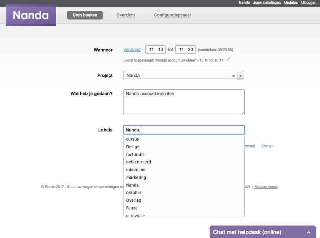Click the Wat heb je gedaan text area
This screenshot has width=320, height=238.
coord(184,102)
